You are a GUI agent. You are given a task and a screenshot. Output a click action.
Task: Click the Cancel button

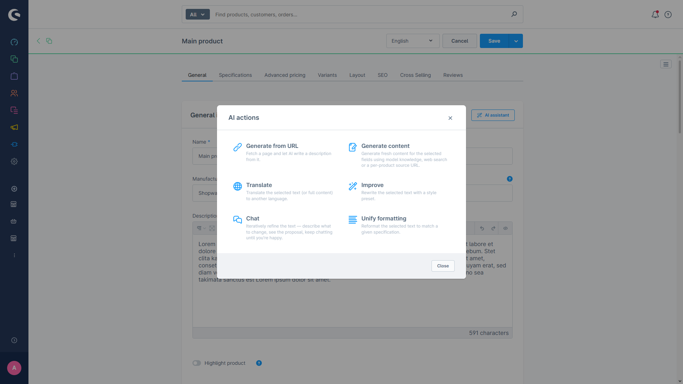click(x=460, y=41)
